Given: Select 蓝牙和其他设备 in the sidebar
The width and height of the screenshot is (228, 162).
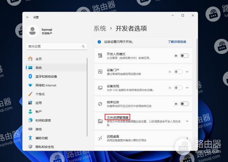Looking at the screenshot, I should (56, 76).
